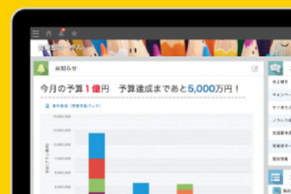Open notifications bell with red badge
The image size is (291, 194).
point(62,33)
